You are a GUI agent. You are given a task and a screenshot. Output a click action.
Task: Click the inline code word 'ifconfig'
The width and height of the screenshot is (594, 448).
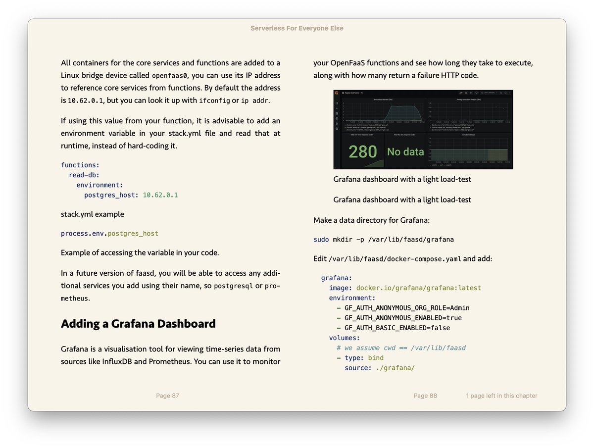click(x=214, y=100)
